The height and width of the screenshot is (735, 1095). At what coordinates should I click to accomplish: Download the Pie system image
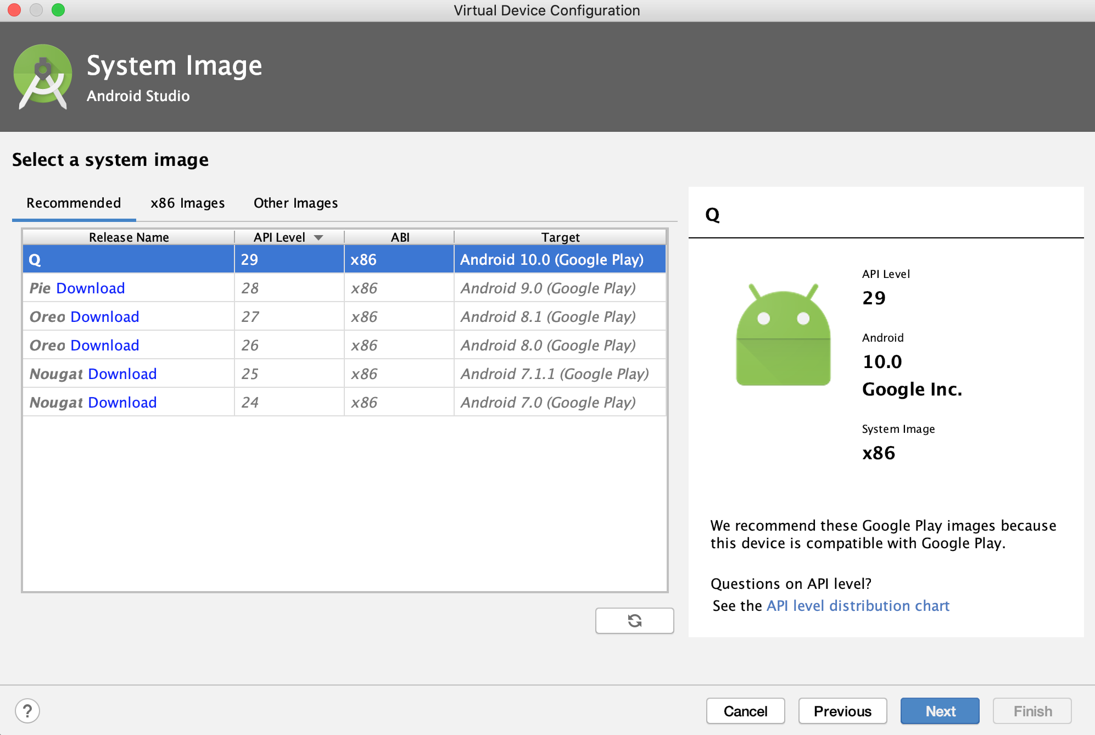click(90, 288)
